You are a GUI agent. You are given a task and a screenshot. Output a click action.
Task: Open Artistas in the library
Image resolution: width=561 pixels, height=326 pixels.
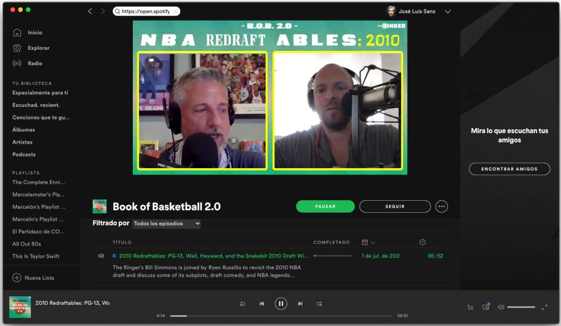click(x=22, y=142)
